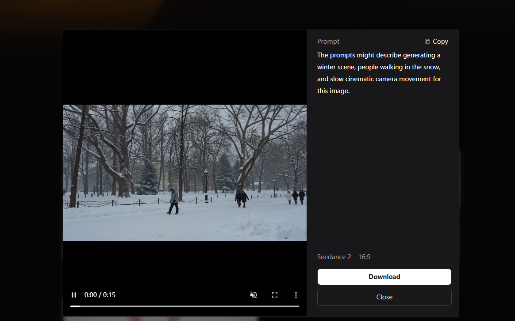The height and width of the screenshot is (321, 515).
Task: Download the generated video
Action: tap(384, 277)
